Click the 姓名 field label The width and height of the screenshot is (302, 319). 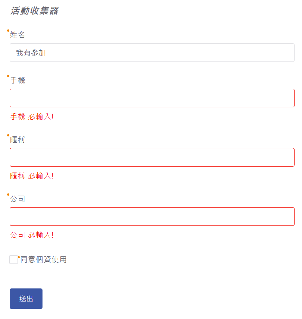point(18,35)
